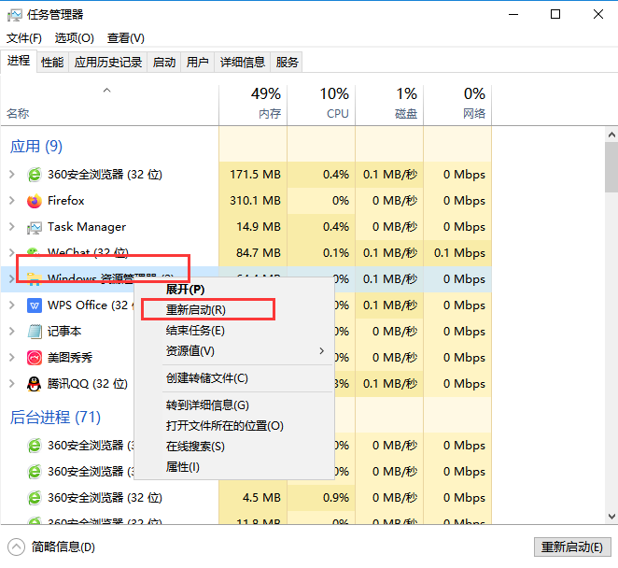This screenshot has height=568, width=618.
Task: Click the 记事本 notepad icon
Action: tap(35, 332)
